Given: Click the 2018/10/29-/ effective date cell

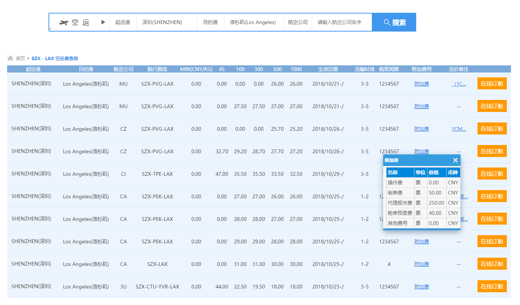Looking at the screenshot, I should 328,174.
